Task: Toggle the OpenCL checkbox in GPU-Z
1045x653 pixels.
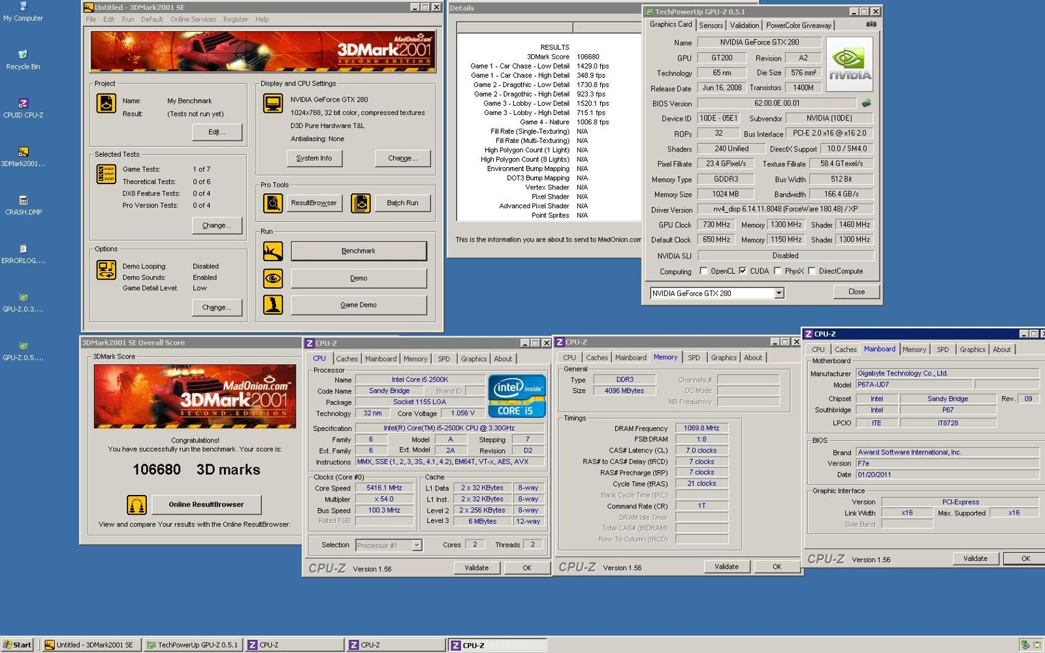Action: point(703,271)
